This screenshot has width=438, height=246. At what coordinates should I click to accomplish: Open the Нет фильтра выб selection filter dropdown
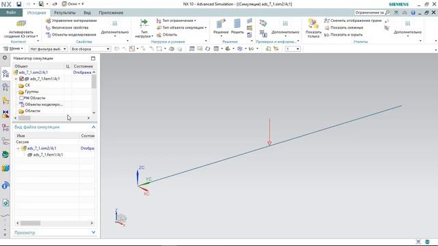click(48, 49)
